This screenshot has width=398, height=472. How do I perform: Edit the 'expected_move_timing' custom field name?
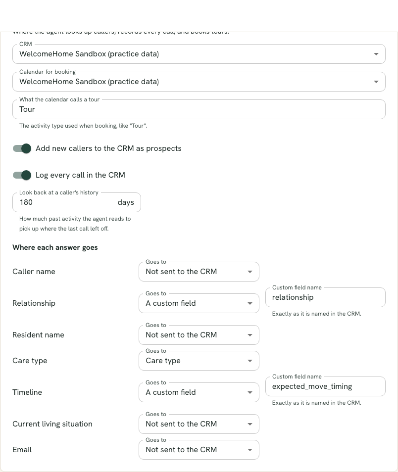pos(325,386)
